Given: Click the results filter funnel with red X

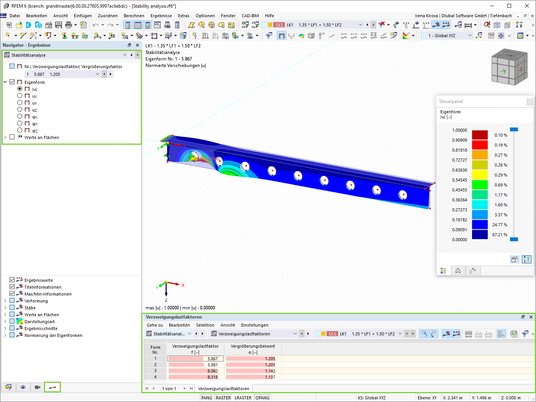Looking at the screenshot, I should [x=382, y=25].
